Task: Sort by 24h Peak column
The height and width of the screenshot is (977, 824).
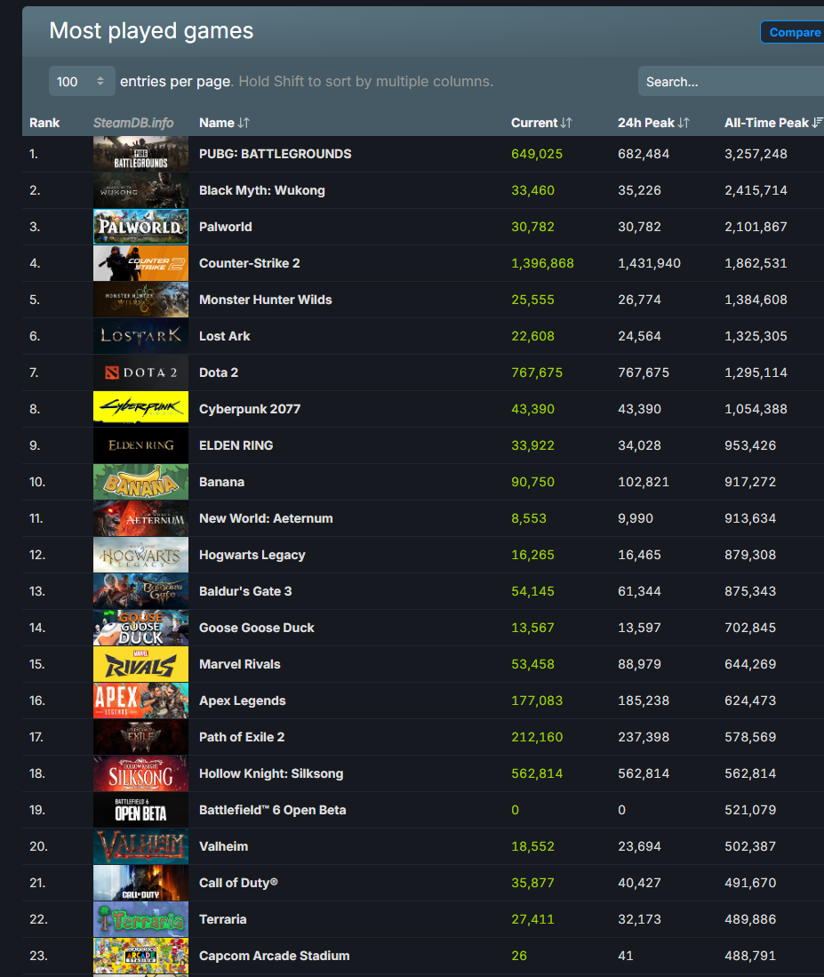Action: click(x=653, y=123)
